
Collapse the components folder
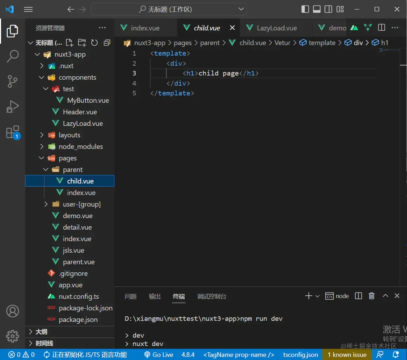(42, 77)
